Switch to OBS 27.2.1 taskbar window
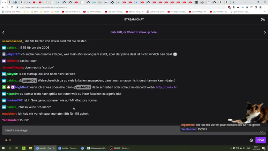268x151 pixels. [119, 148]
